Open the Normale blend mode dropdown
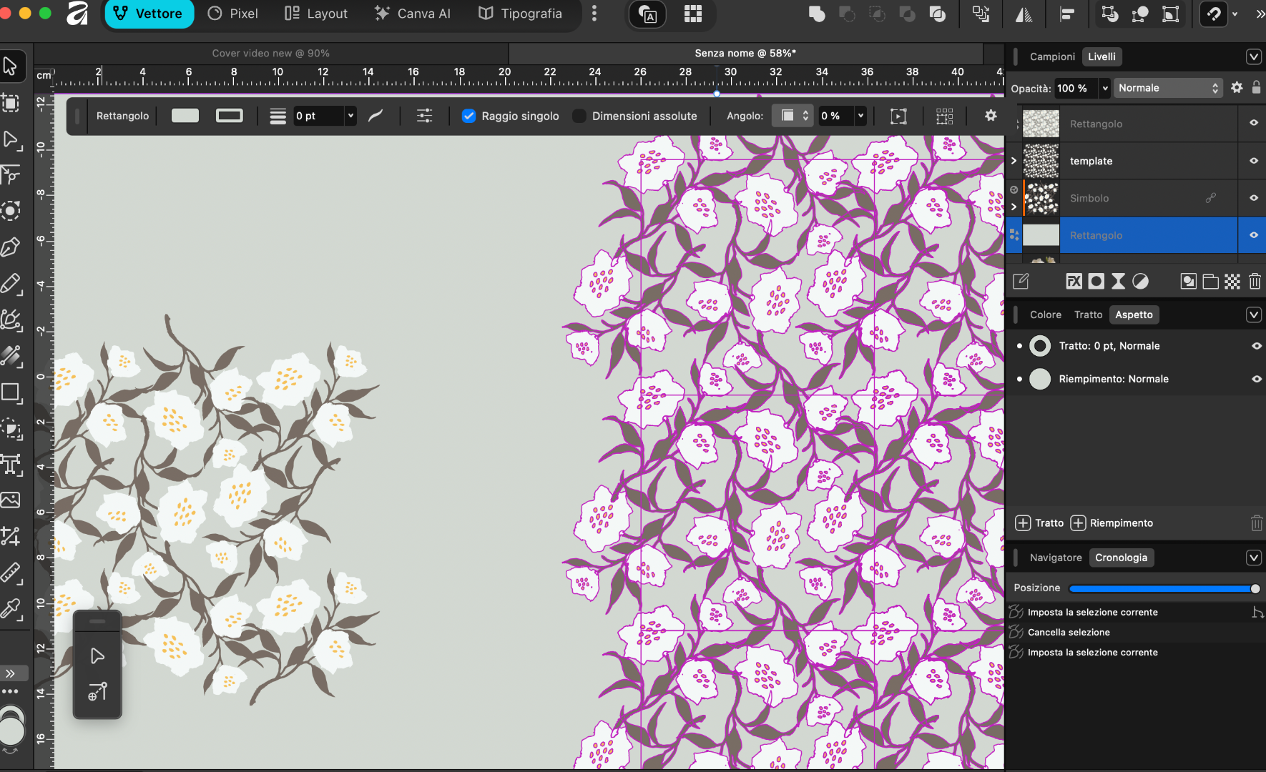1266x772 pixels. [1167, 88]
